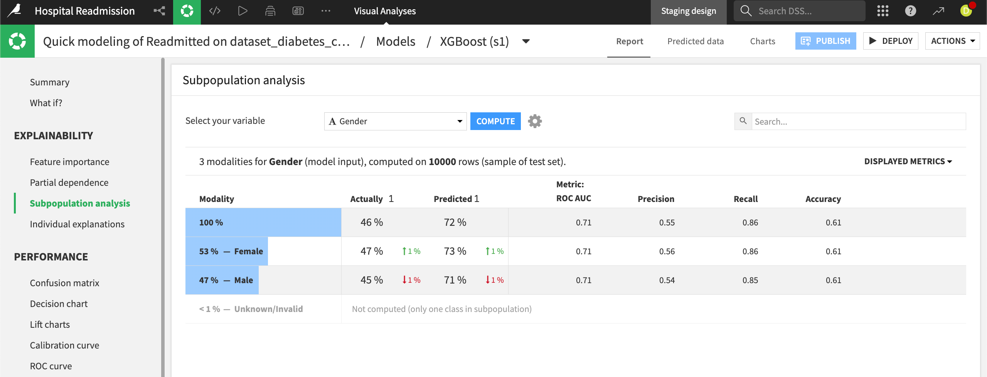The image size is (987, 377).
Task: Open the applications waffle grid icon
Action: (882, 11)
